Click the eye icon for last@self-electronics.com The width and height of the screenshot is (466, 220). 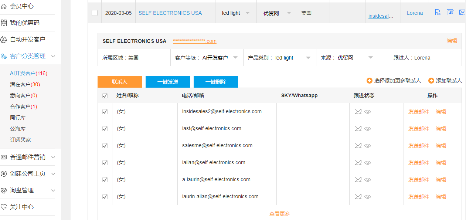[x=368, y=129]
